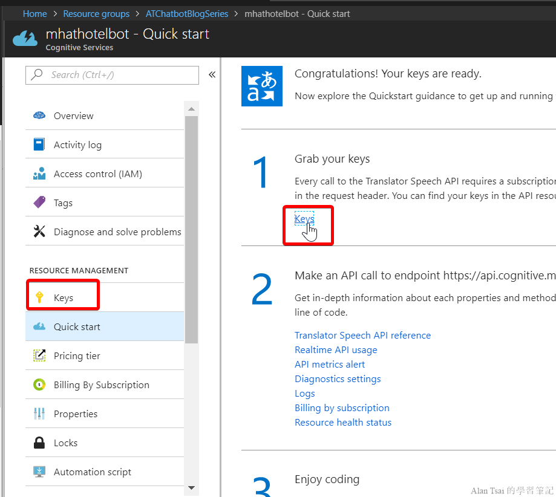
Task: Click the Enjoy coding heading
Action: point(327,479)
